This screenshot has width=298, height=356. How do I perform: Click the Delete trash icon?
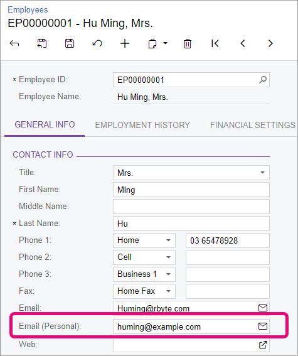point(188,43)
